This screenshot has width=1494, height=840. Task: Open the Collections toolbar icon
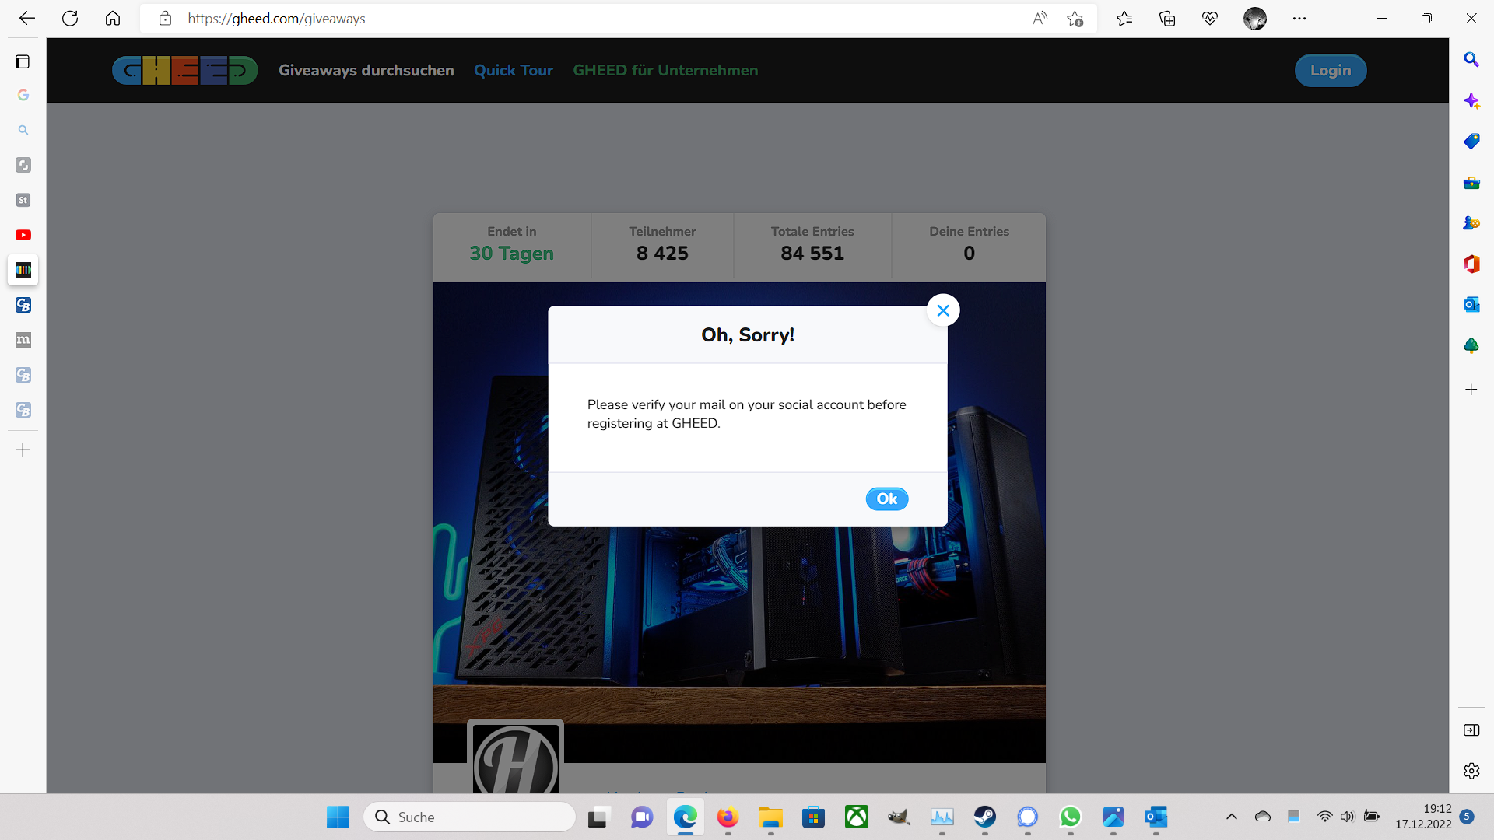(x=1166, y=19)
